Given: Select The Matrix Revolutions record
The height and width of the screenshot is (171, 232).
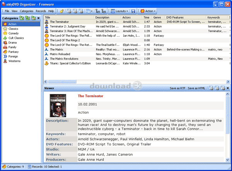Looking at the screenshot, I should [137, 59].
